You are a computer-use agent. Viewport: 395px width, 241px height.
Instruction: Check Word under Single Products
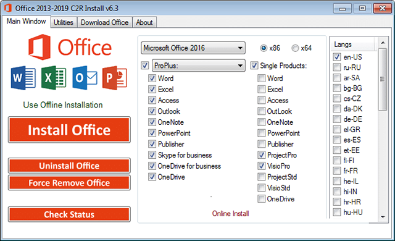pos(262,78)
